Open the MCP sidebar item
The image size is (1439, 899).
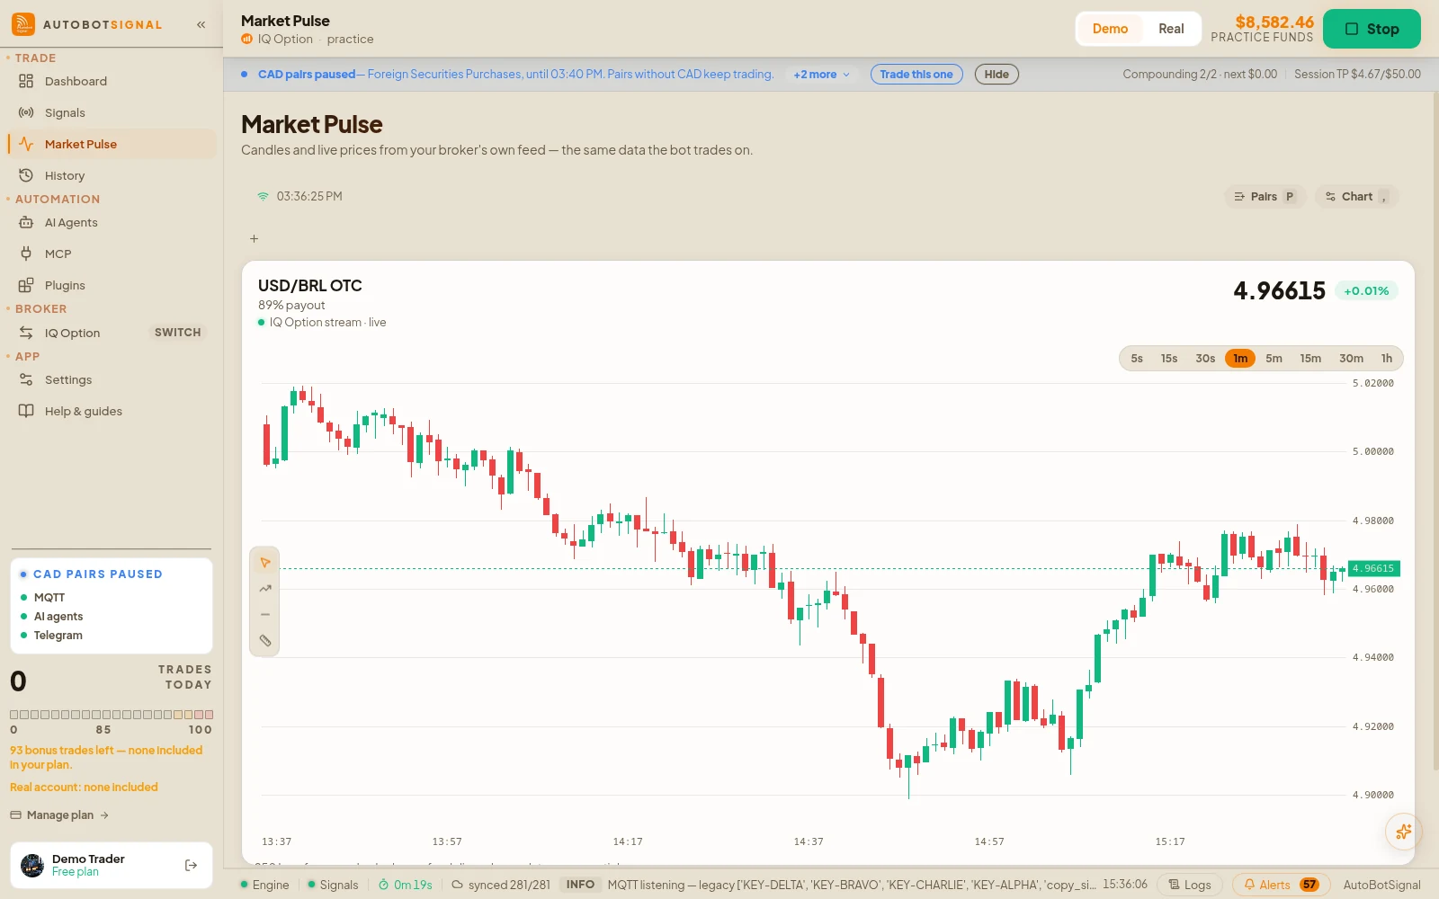tap(112, 254)
